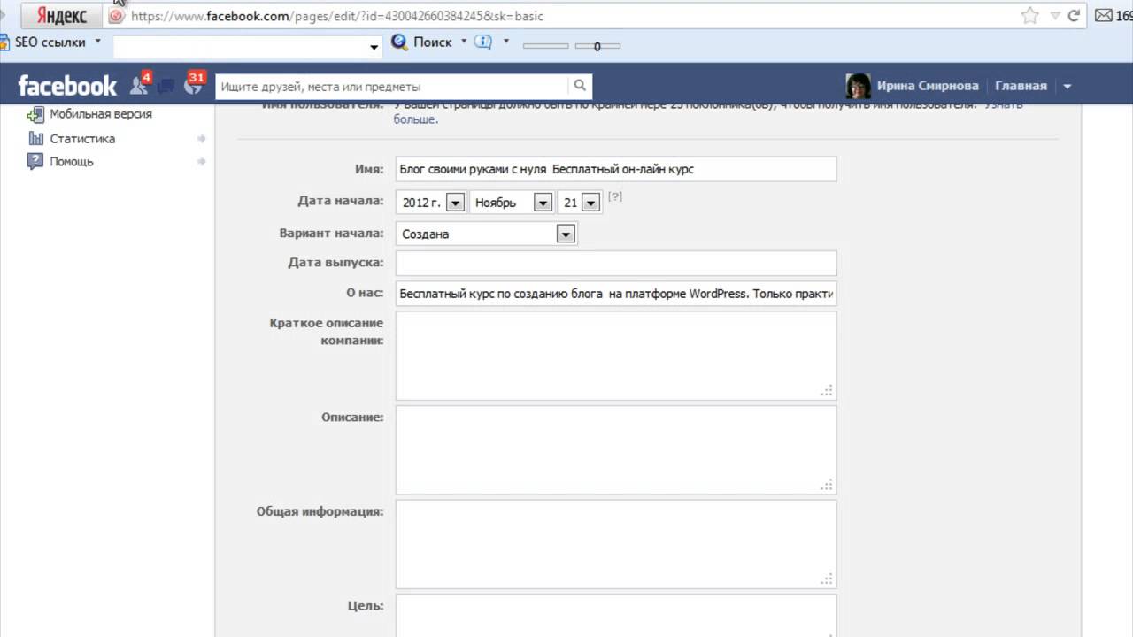Screen dimensions: 1133x637
Task: Open Ирина Смирнова profile picture
Action: pos(859,86)
